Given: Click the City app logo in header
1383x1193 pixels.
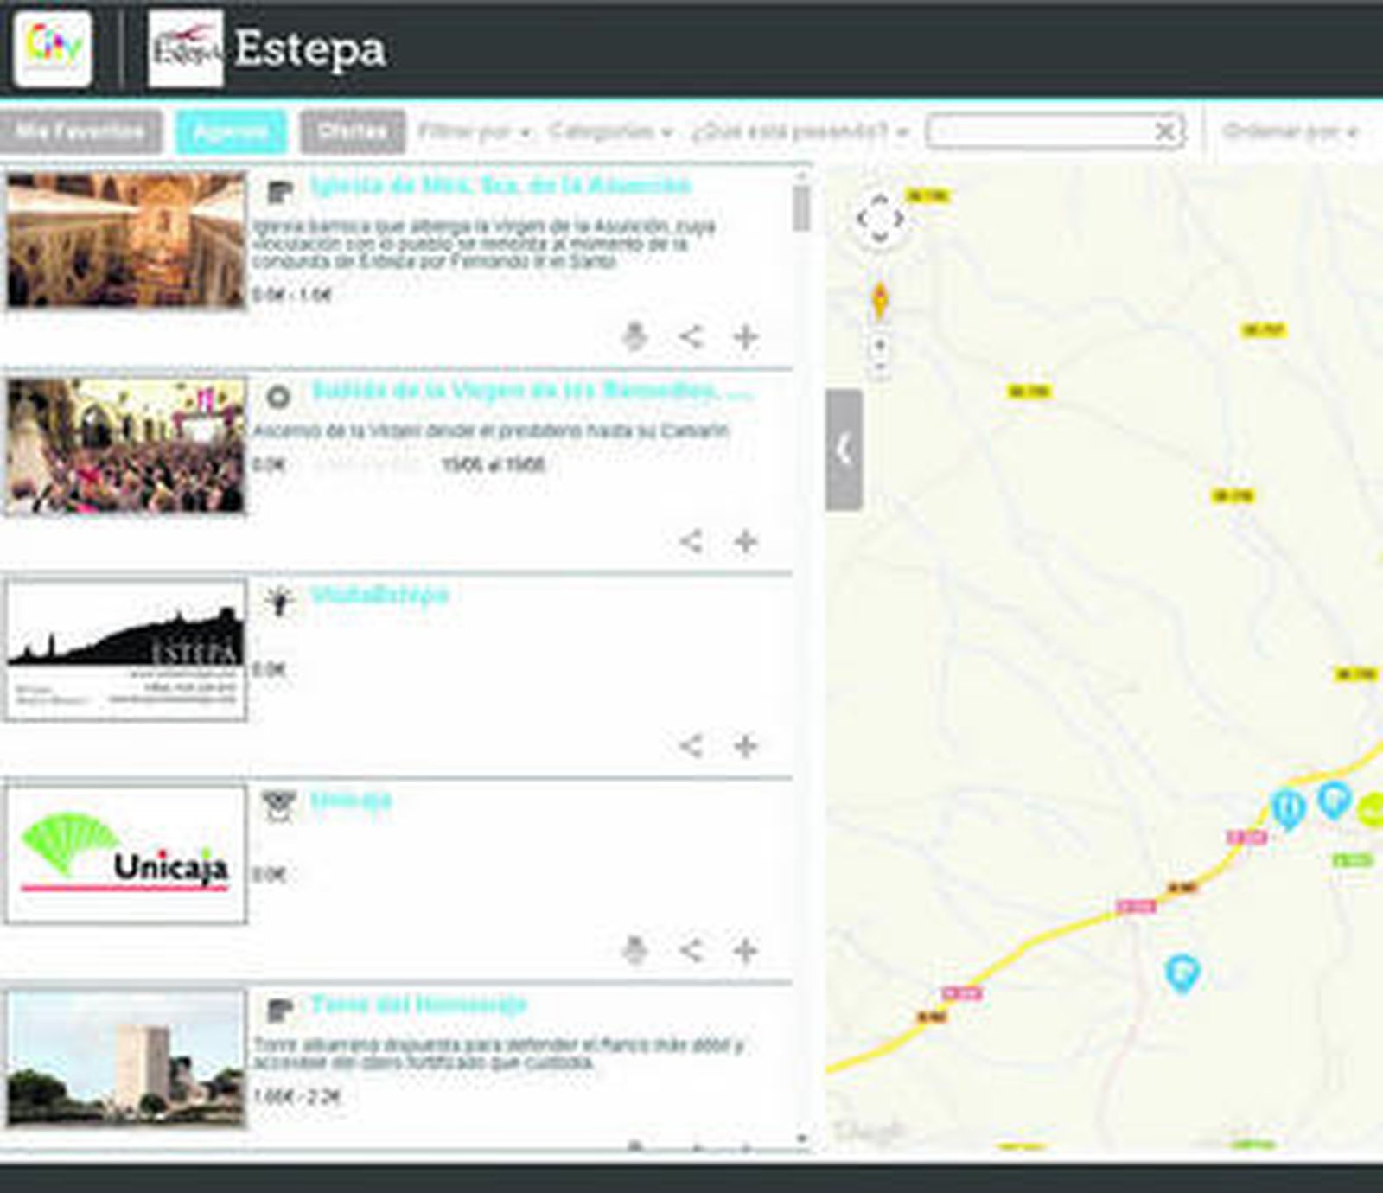Looking at the screenshot, I should click(53, 48).
